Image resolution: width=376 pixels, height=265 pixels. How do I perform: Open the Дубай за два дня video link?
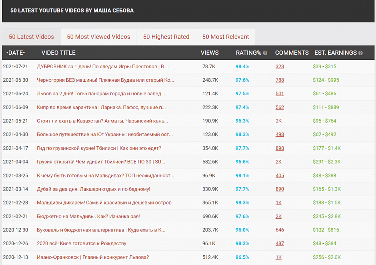[93, 189]
